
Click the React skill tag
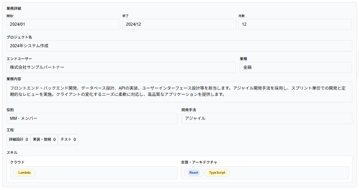coord(194,173)
